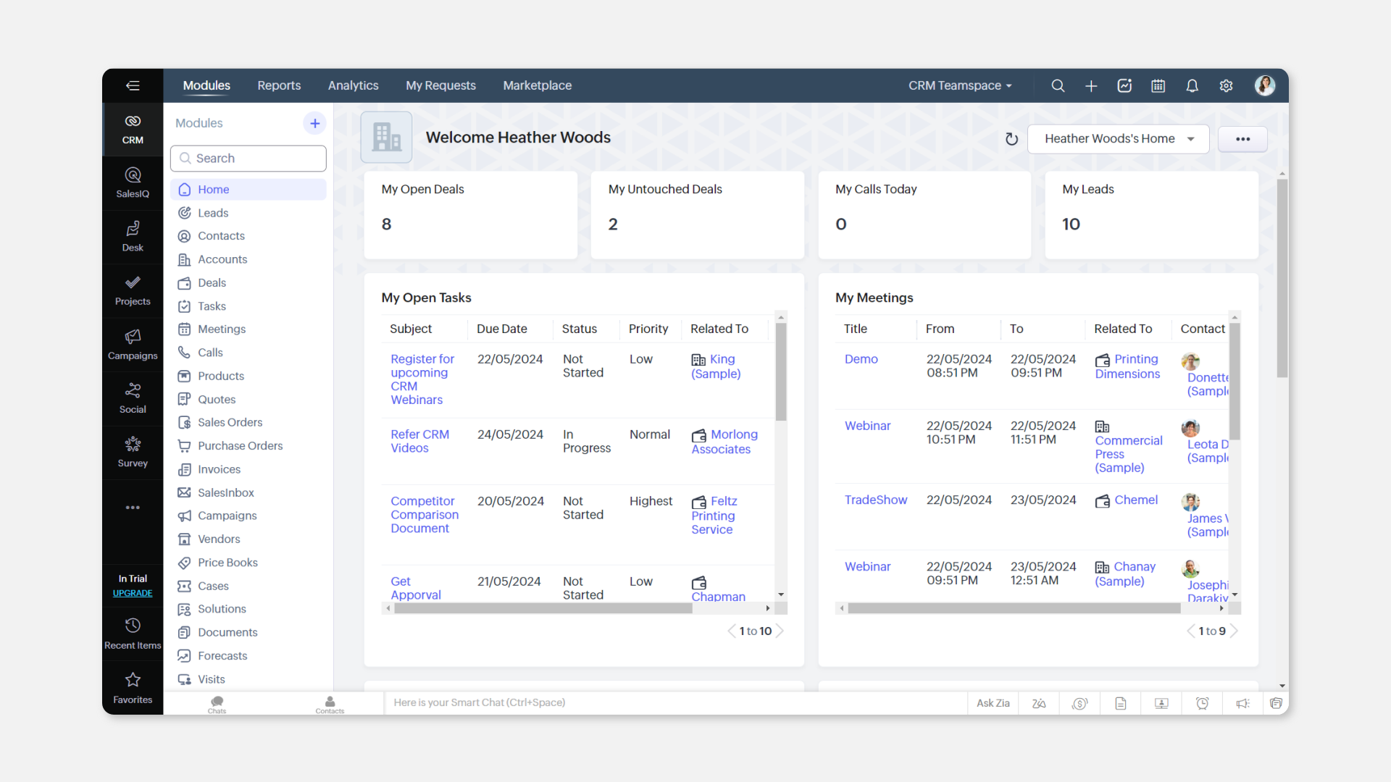Viewport: 1391px width, 782px height.
Task: Go to next page of My Open Tasks
Action: (780, 631)
